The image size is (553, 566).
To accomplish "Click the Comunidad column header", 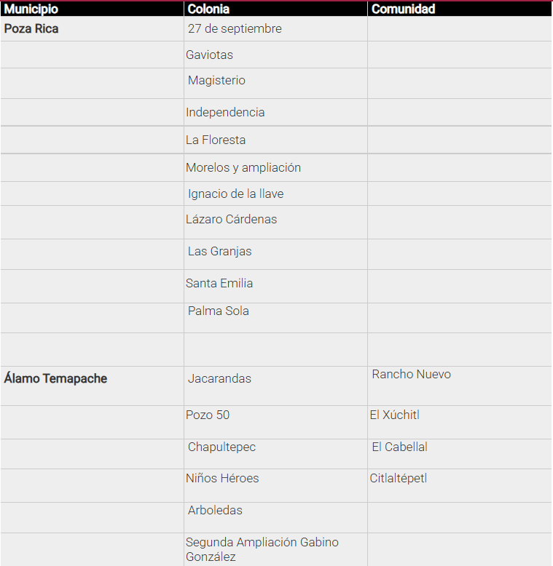I will point(403,9).
